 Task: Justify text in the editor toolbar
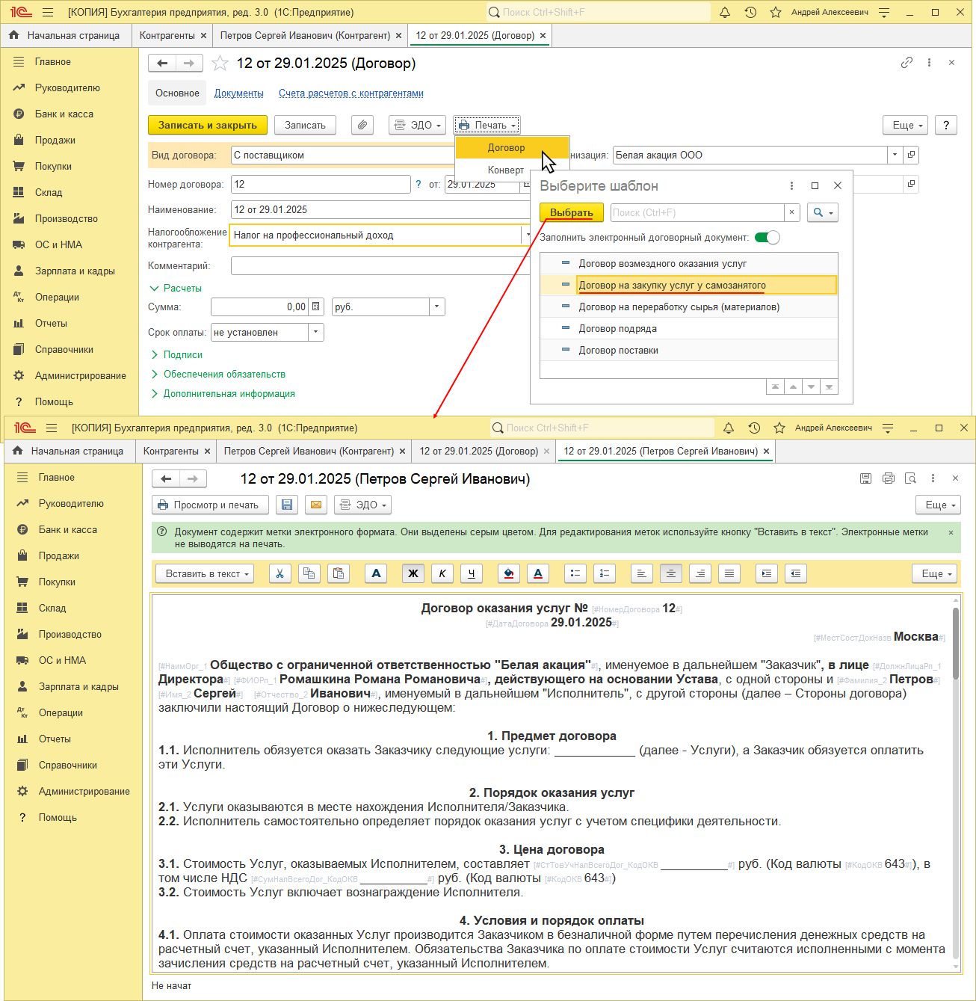[729, 573]
